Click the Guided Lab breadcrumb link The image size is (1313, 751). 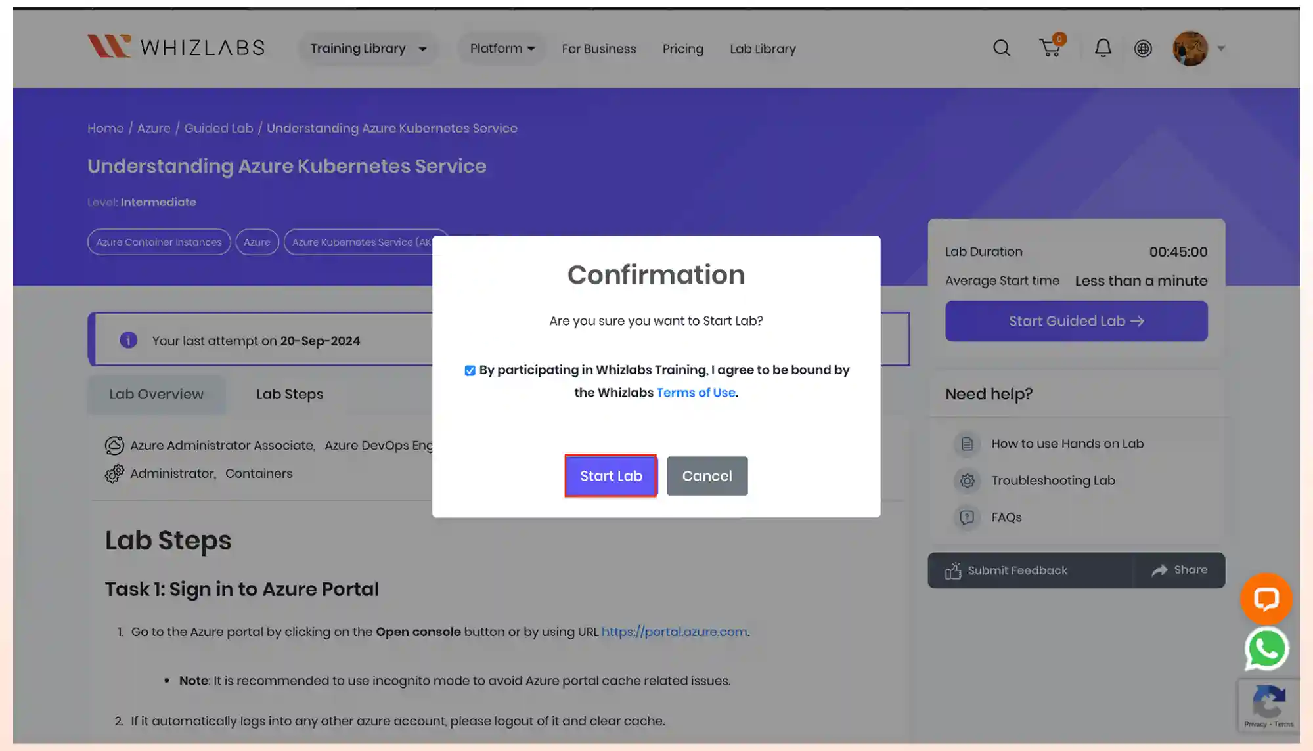(x=219, y=128)
